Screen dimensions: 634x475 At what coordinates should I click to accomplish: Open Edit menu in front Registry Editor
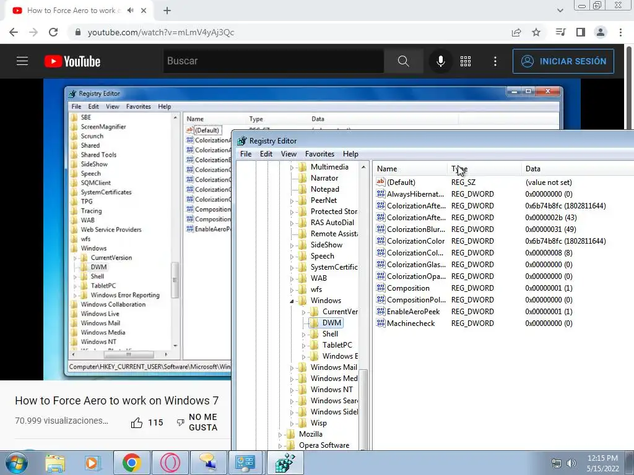pyautogui.click(x=266, y=154)
